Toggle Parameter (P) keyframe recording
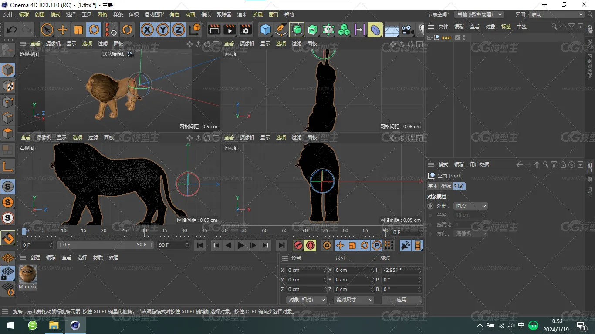 [376, 245]
